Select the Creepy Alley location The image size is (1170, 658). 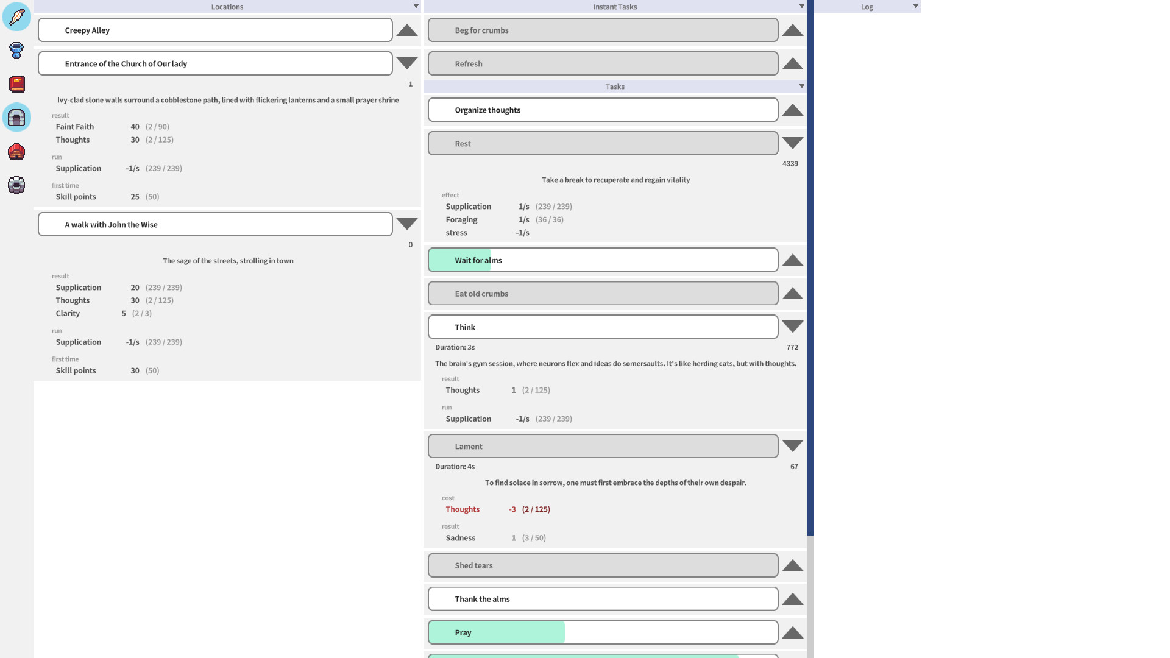point(214,29)
